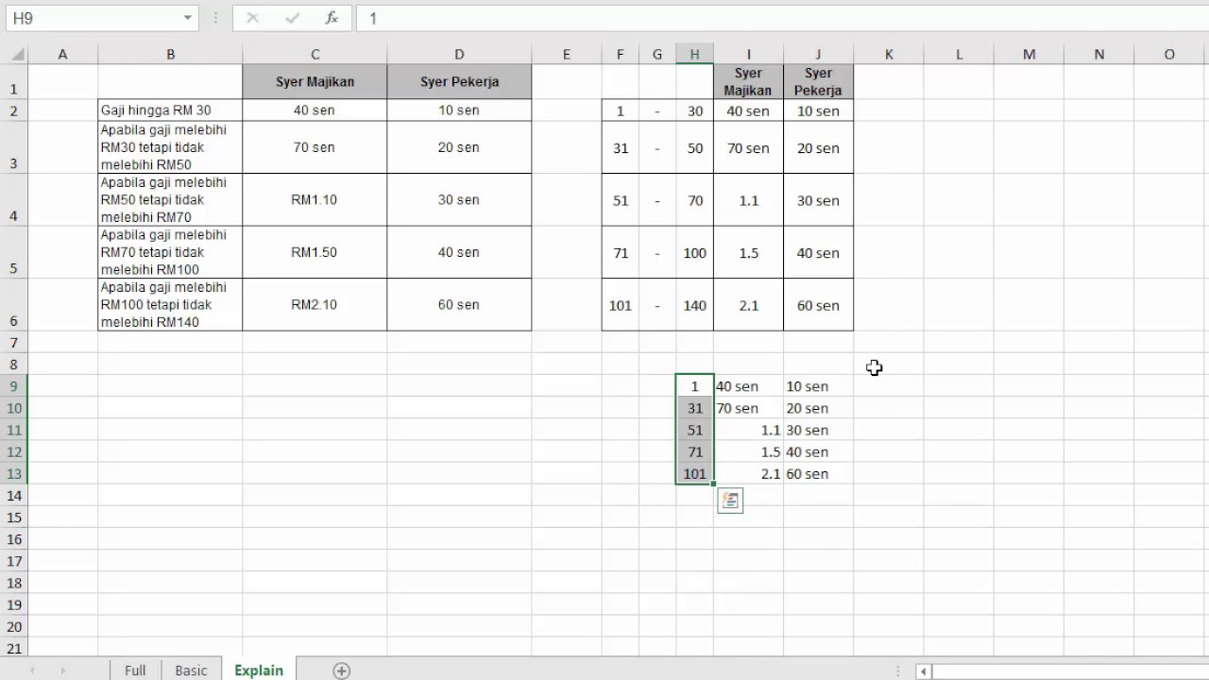This screenshot has width=1209, height=680.
Task: Go to previous sheet navigation arrow
Action: 32,671
